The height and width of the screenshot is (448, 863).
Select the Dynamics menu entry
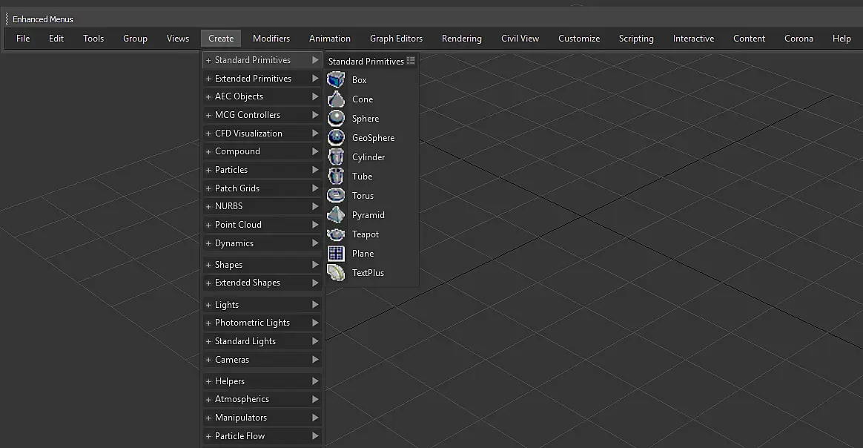262,243
